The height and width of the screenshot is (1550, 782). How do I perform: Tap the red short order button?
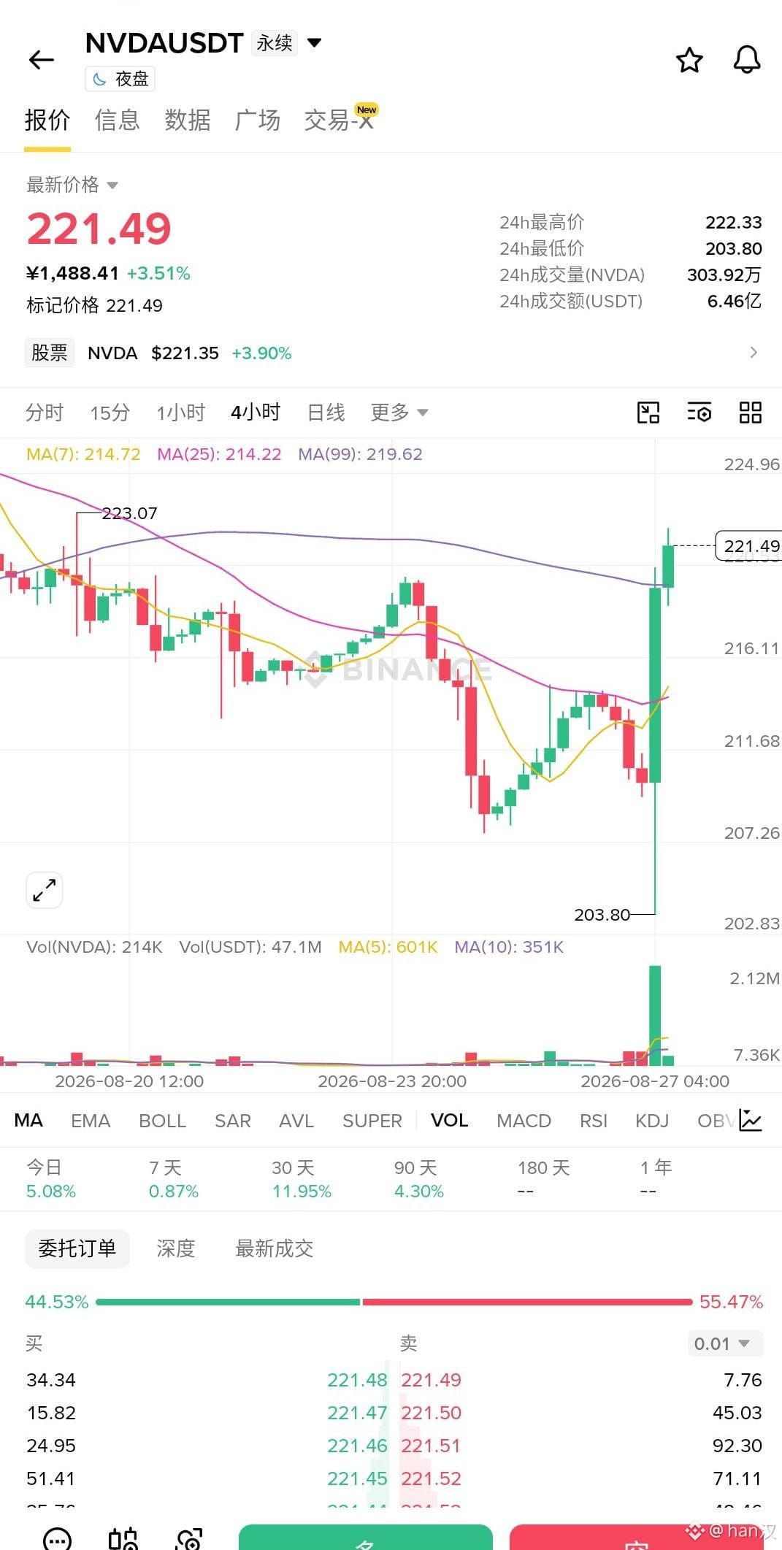click(x=637, y=1538)
